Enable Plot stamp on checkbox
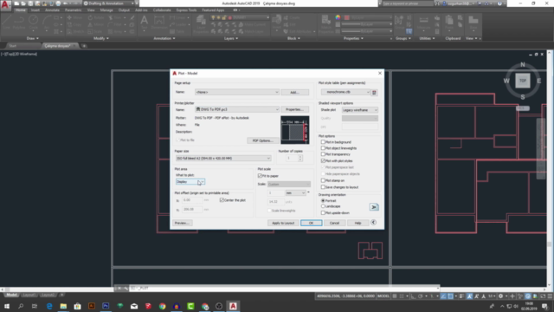This screenshot has width=554, height=312. tap(323, 180)
